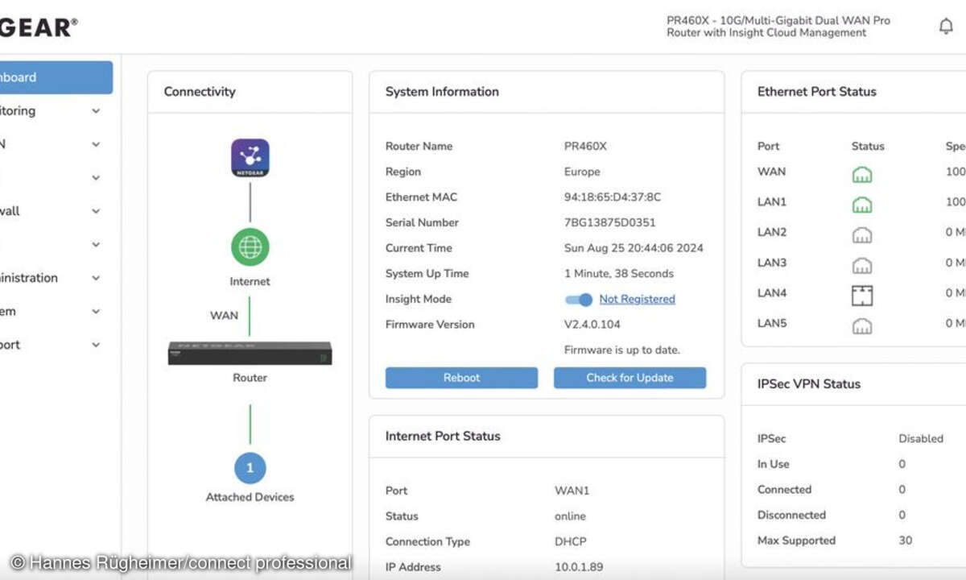Click firmware version V2.4.0.104
This screenshot has height=580, width=966.
[x=592, y=325]
